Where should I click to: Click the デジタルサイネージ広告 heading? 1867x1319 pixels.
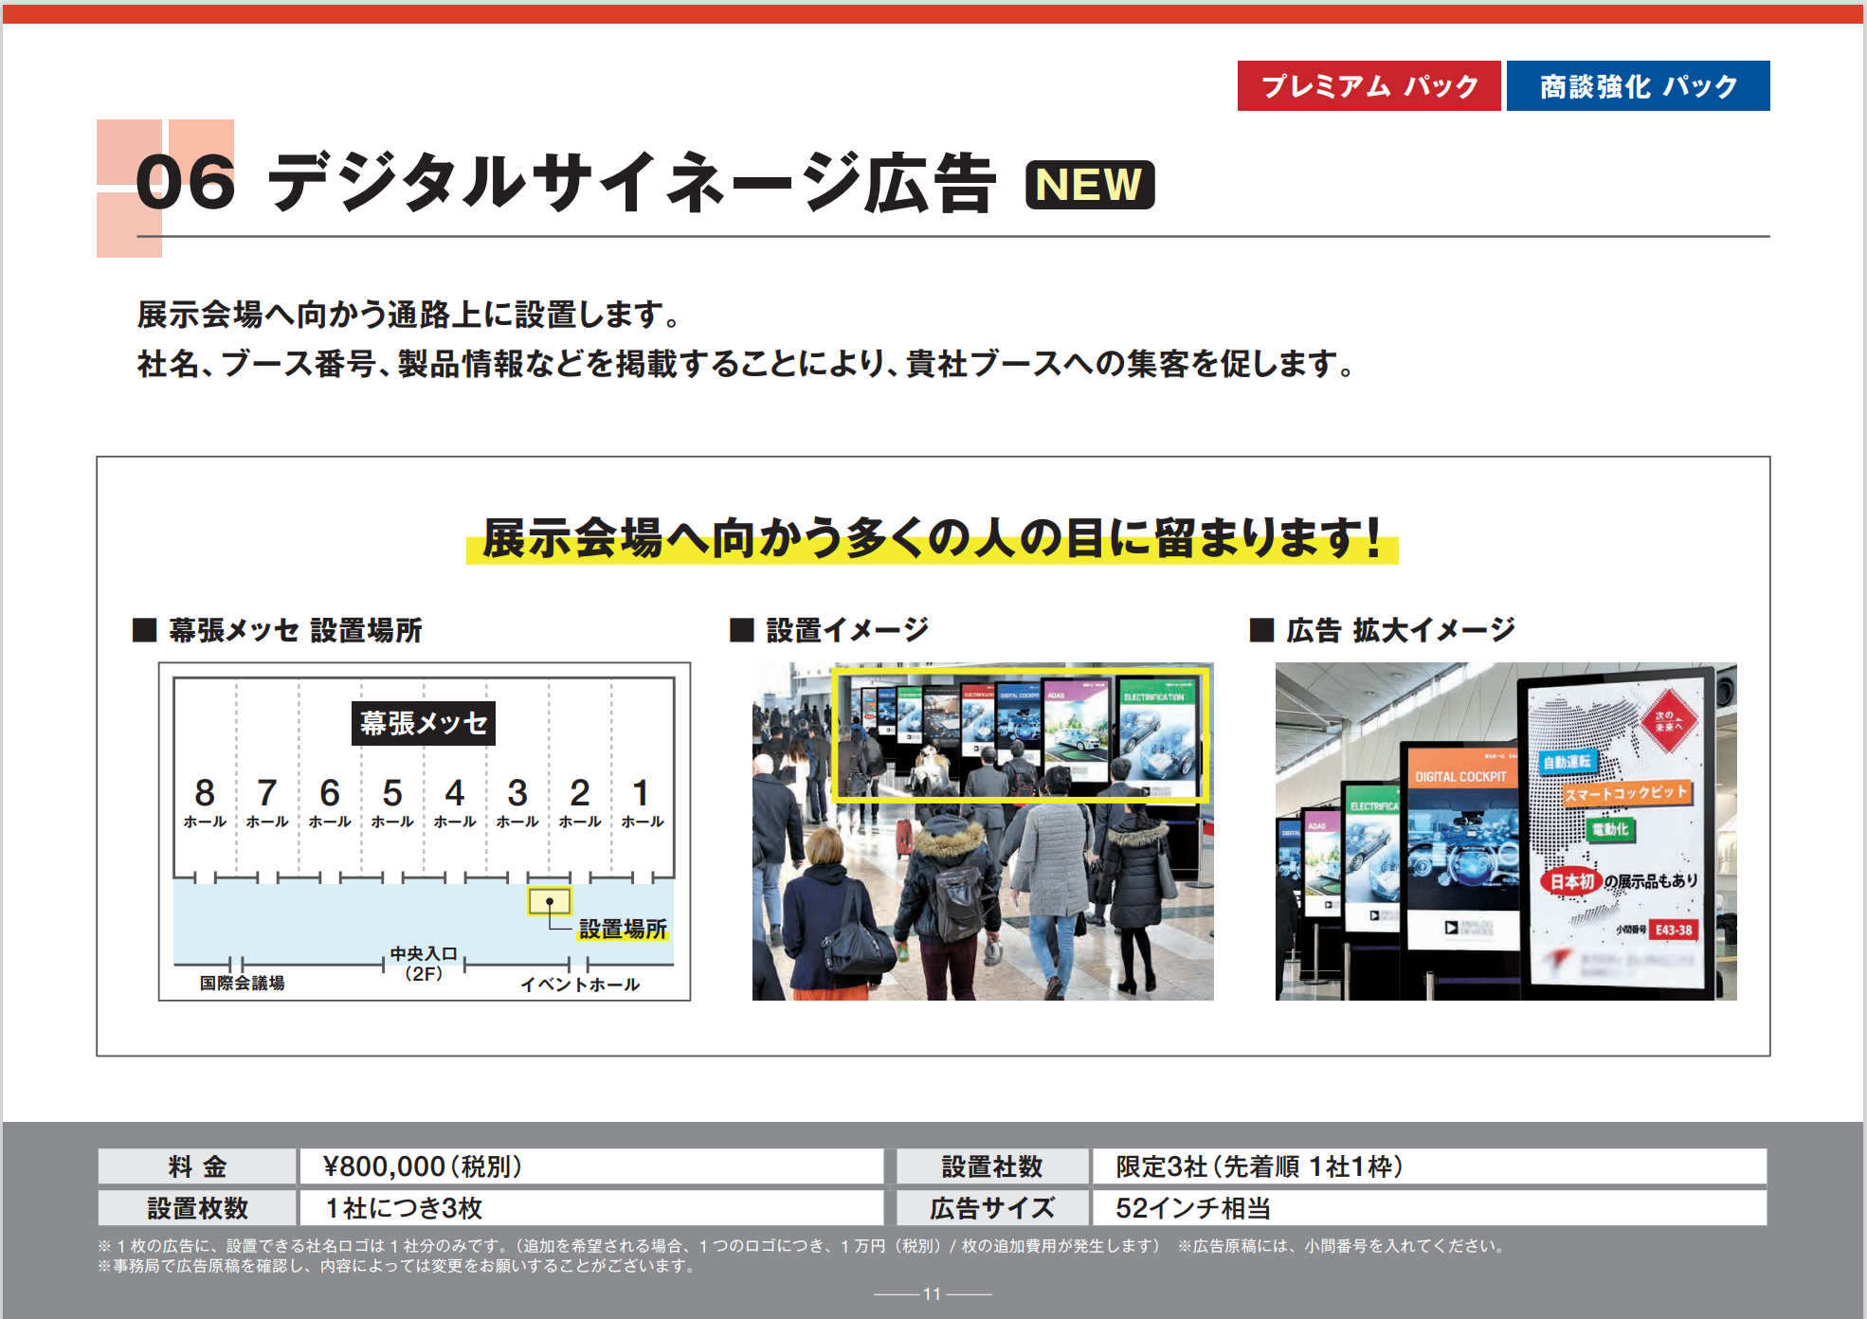coord(631,182)
